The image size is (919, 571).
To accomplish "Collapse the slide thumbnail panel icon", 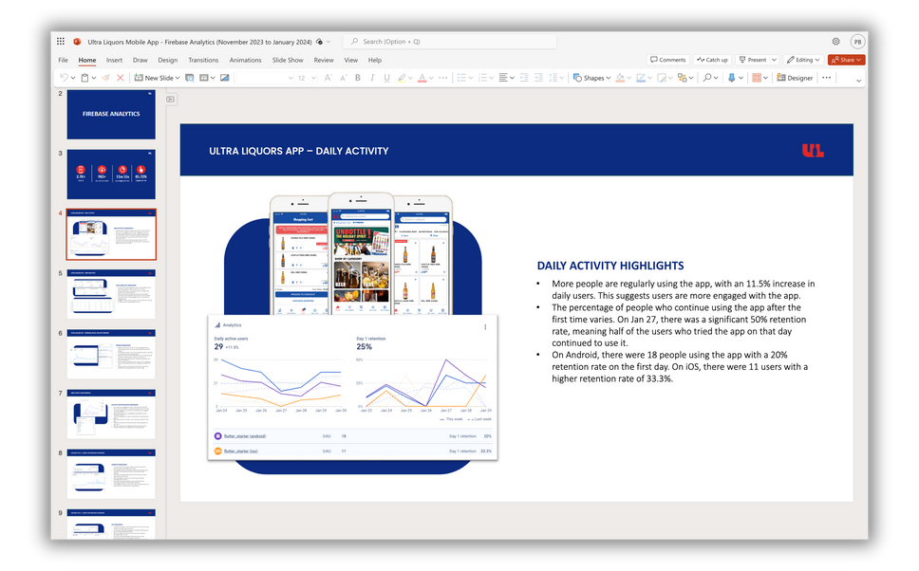I will (171, 99).
